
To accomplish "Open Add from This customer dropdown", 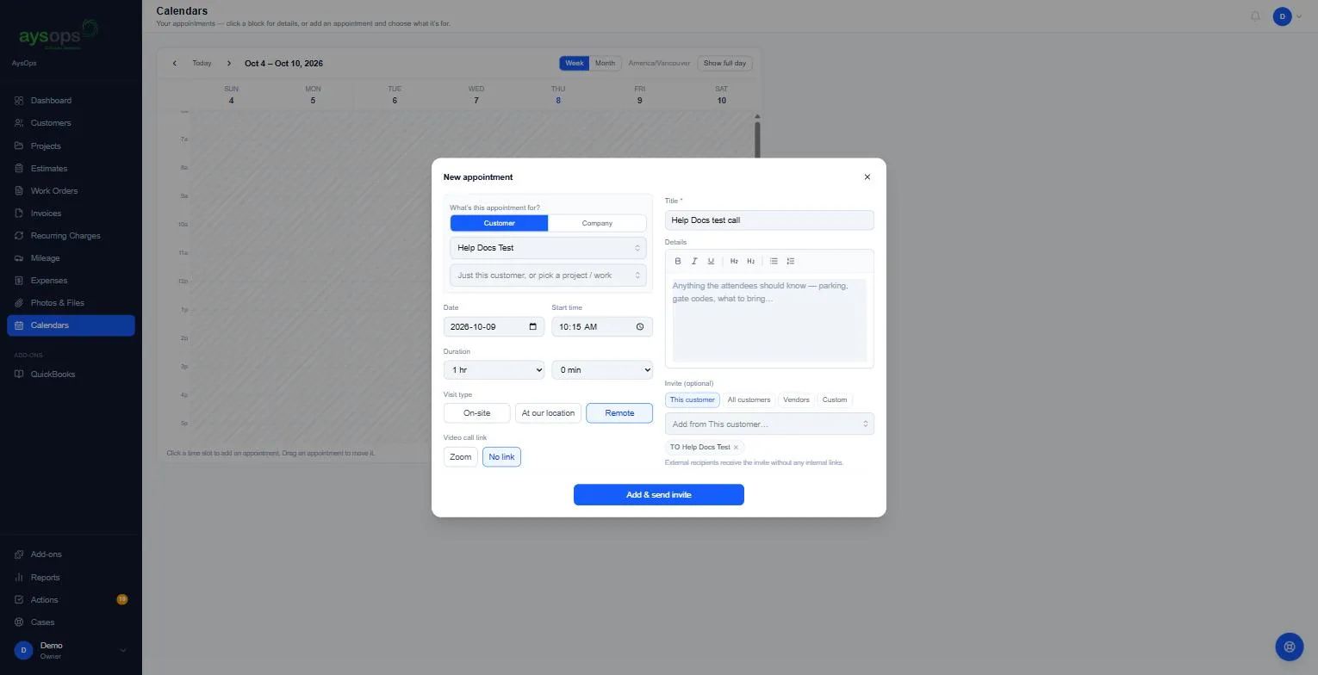I will pos(769,424).
